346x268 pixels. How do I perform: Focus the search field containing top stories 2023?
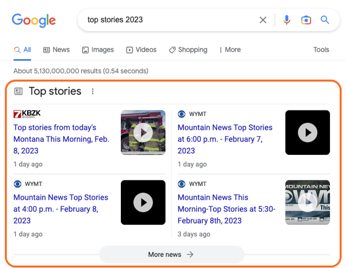click(166, 20)
